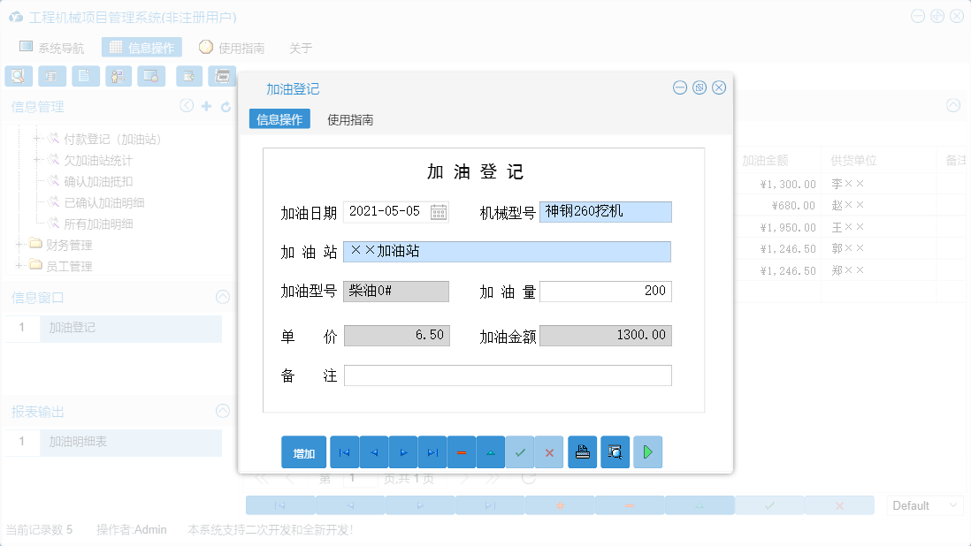Click the print icon in the dialog toolbar
Viewport: 971px width, 546px height.
click(x=582, y=451)
